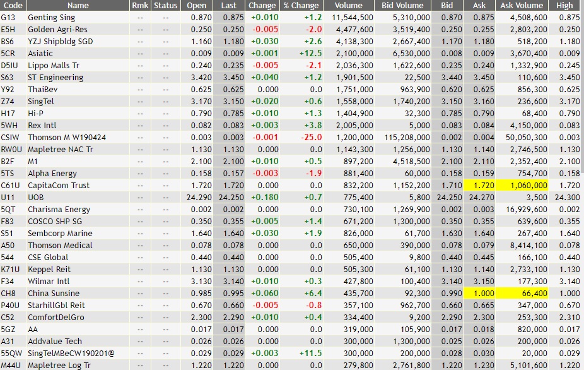This screenshot has height=370, width=584.
Task: Select Asiatic stock name
Action: click(x=40, y=53)
